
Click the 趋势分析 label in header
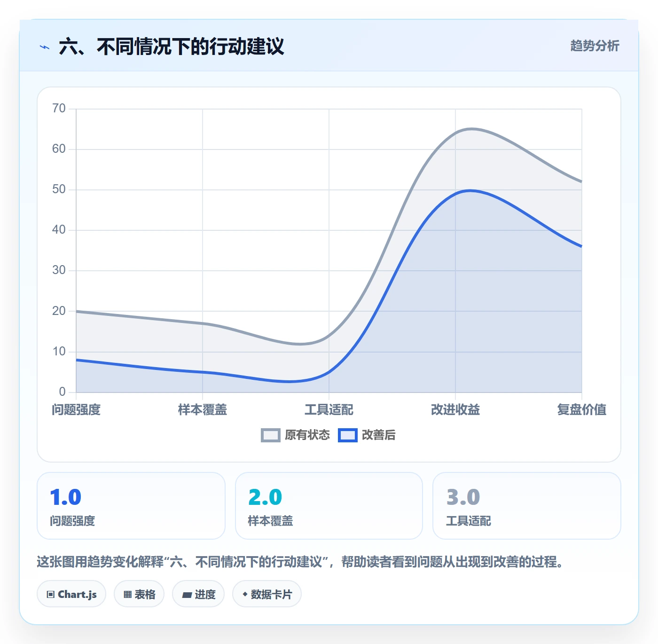pyautogui.click(x=595, y=46)
